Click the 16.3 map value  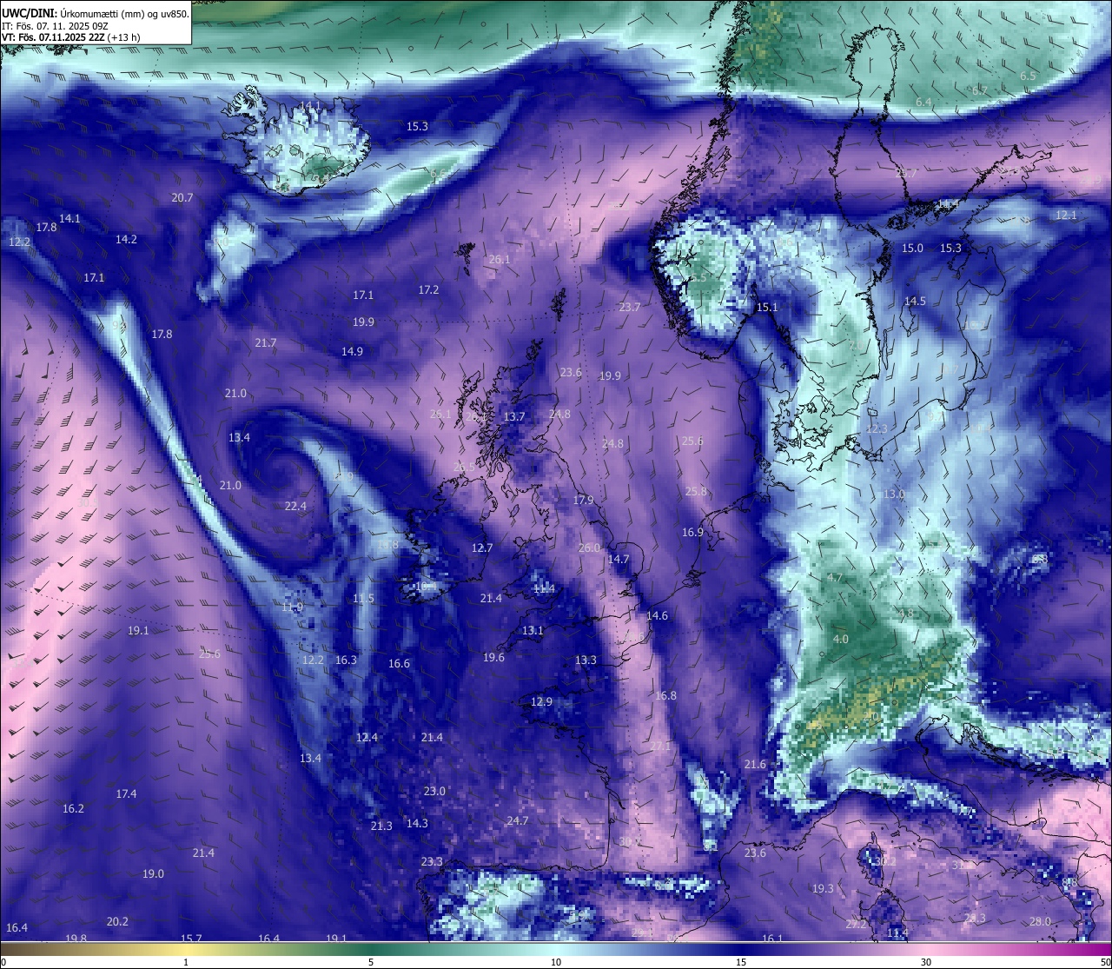(346, 660)
